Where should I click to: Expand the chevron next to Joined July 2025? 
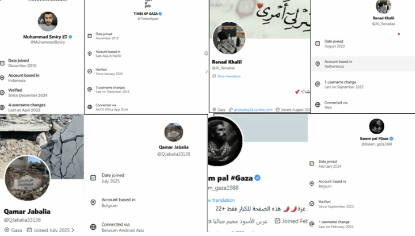click(73, 230)
